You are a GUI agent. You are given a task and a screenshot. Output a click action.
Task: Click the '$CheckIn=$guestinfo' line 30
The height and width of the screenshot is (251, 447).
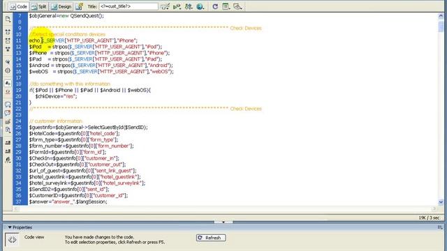[74, 158]
